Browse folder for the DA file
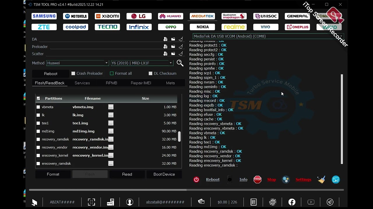Screen dimensions: 373x209 pos(173,39)
